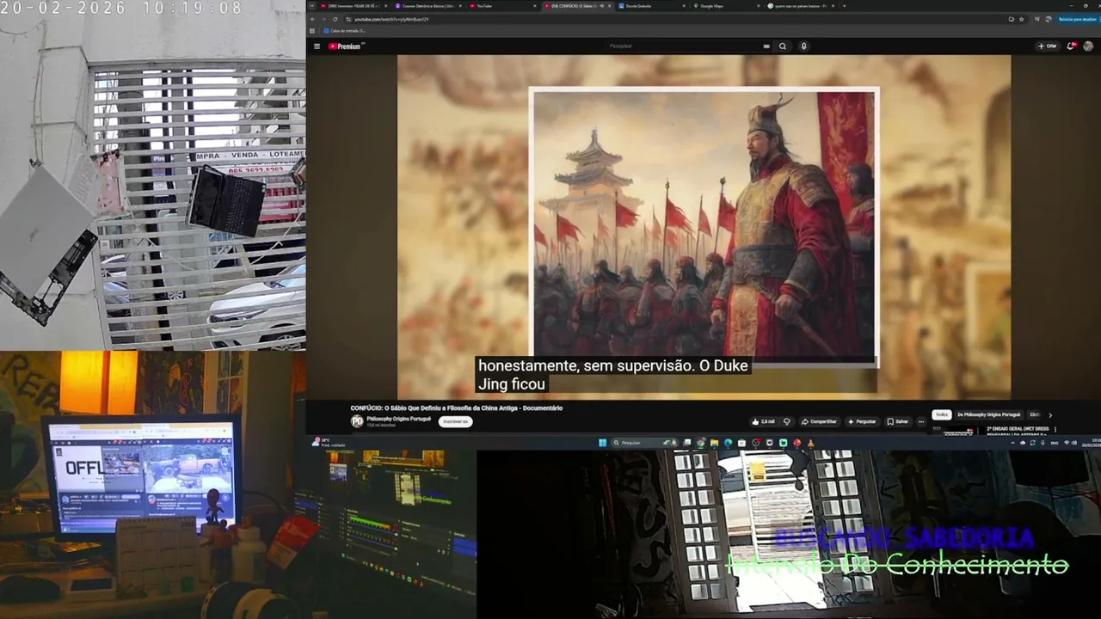Open Microsoft Edge from the taskbar
This screenshot has width=1101, height=619.
coord(728,443)
